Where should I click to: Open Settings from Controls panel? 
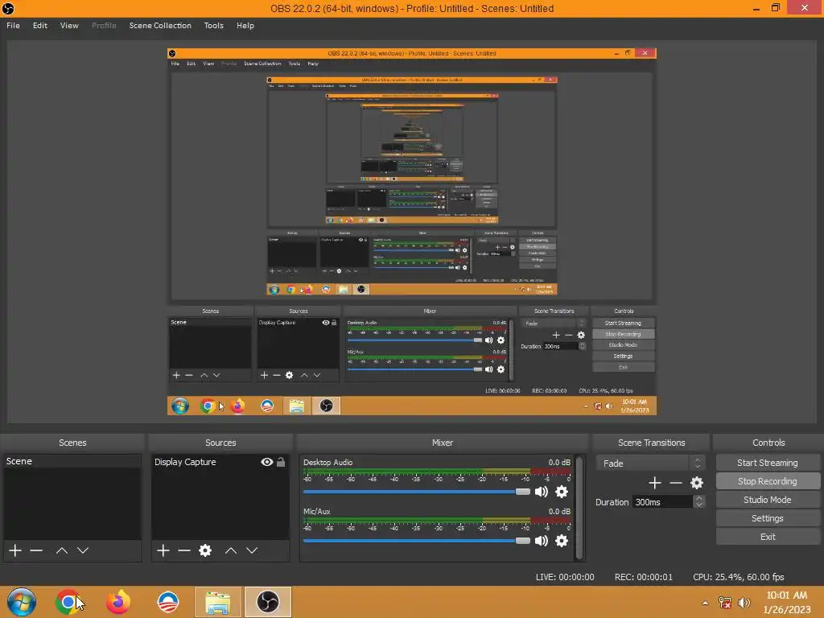pos(768,517)
